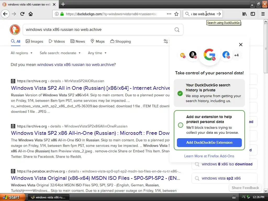Open Safe search: moderate dropdown

[60, 53]
